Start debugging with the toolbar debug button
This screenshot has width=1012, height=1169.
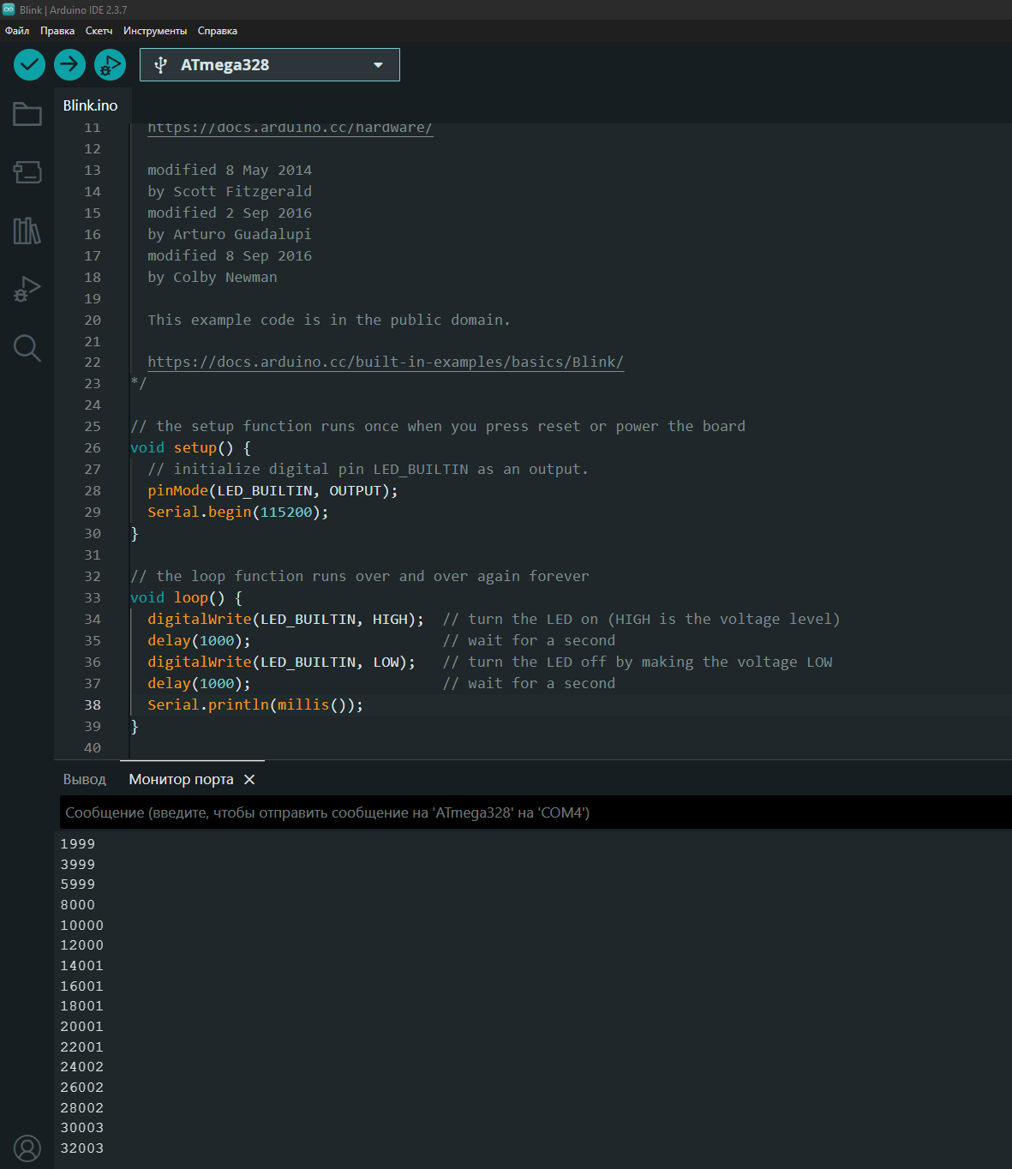(x=110, y=64)
